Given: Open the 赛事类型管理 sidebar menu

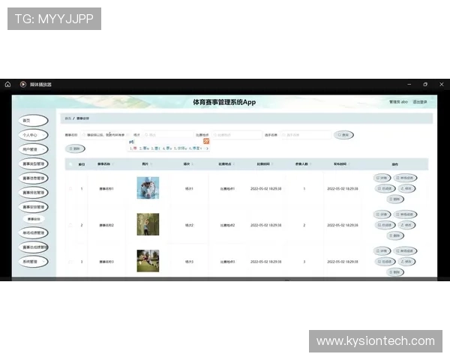Looking at the screenshot, I should [34, 163].
